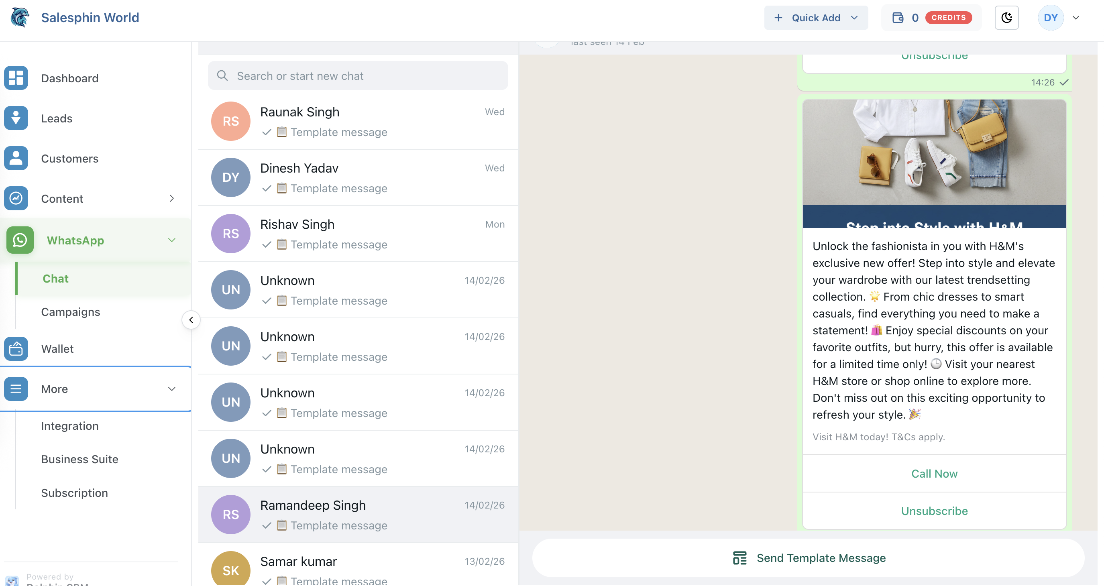Screen dimensions: 1104x586
Task: Click the search chats input field
Action: point(358,75)
